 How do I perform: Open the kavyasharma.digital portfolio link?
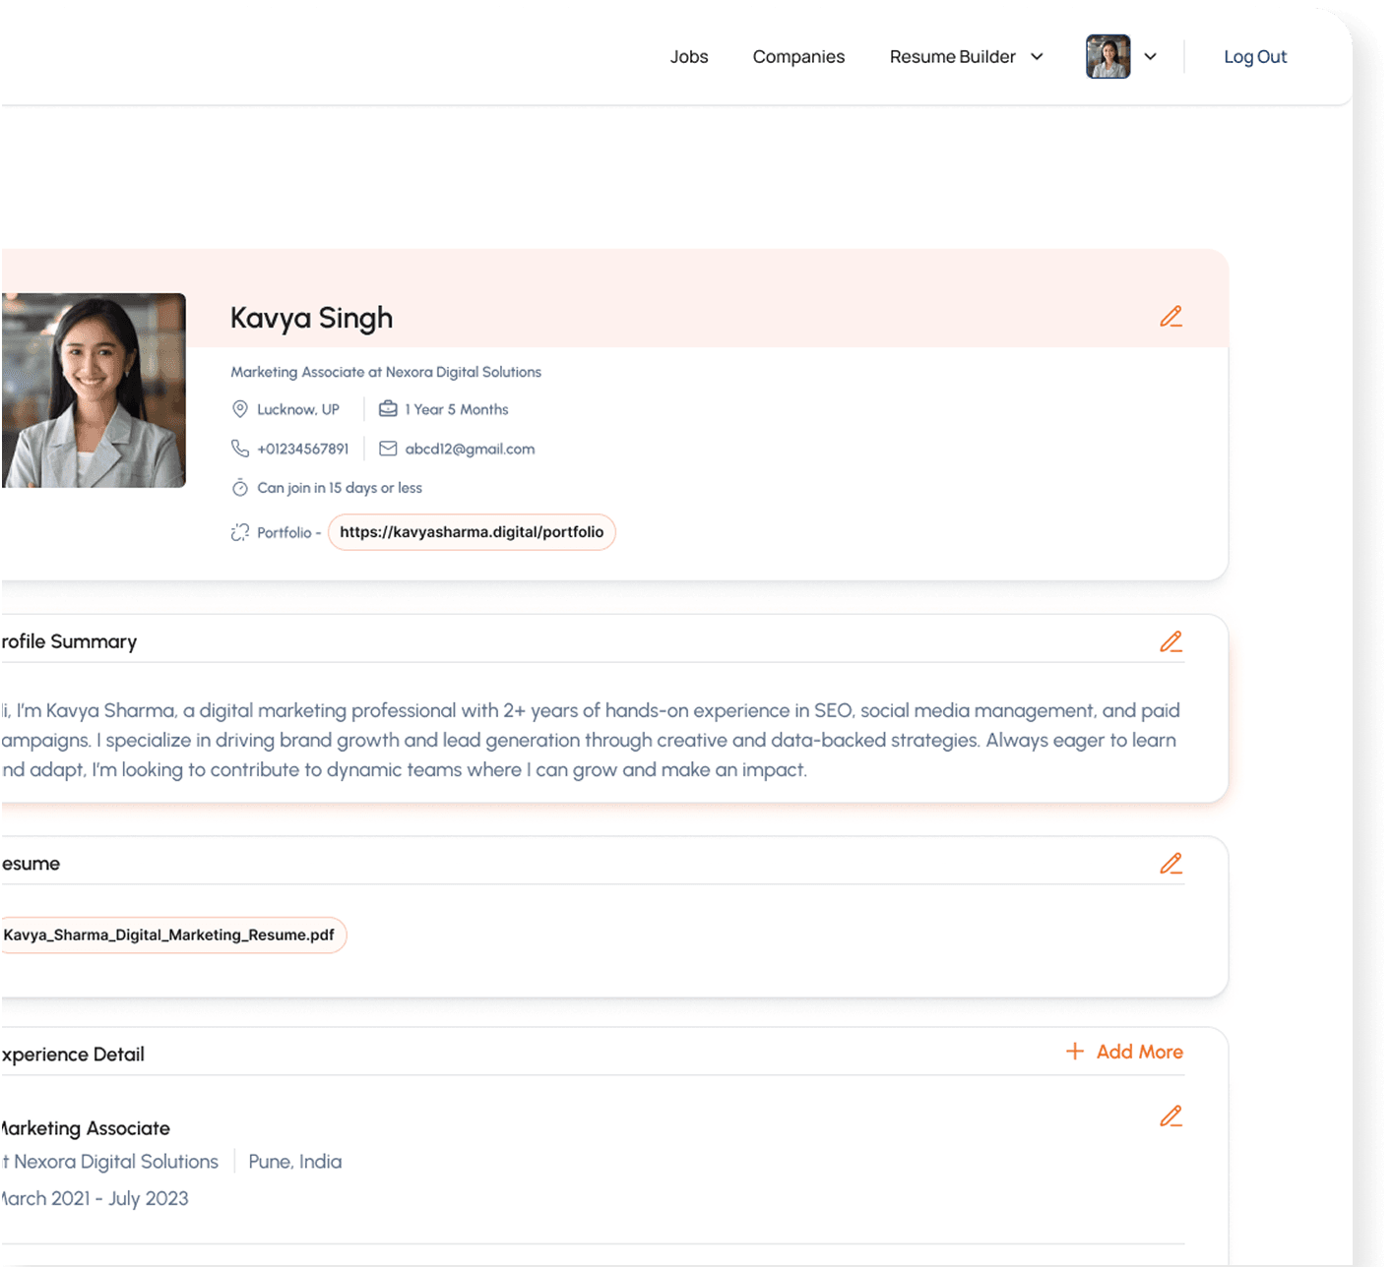pos(472,532)
